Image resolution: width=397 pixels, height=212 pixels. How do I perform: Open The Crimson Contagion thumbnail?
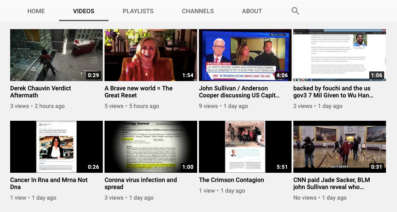pyautogui.click(x=245, y=147)
